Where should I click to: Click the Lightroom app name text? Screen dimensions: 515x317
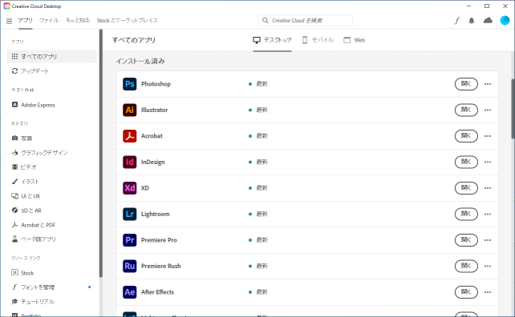156,214
